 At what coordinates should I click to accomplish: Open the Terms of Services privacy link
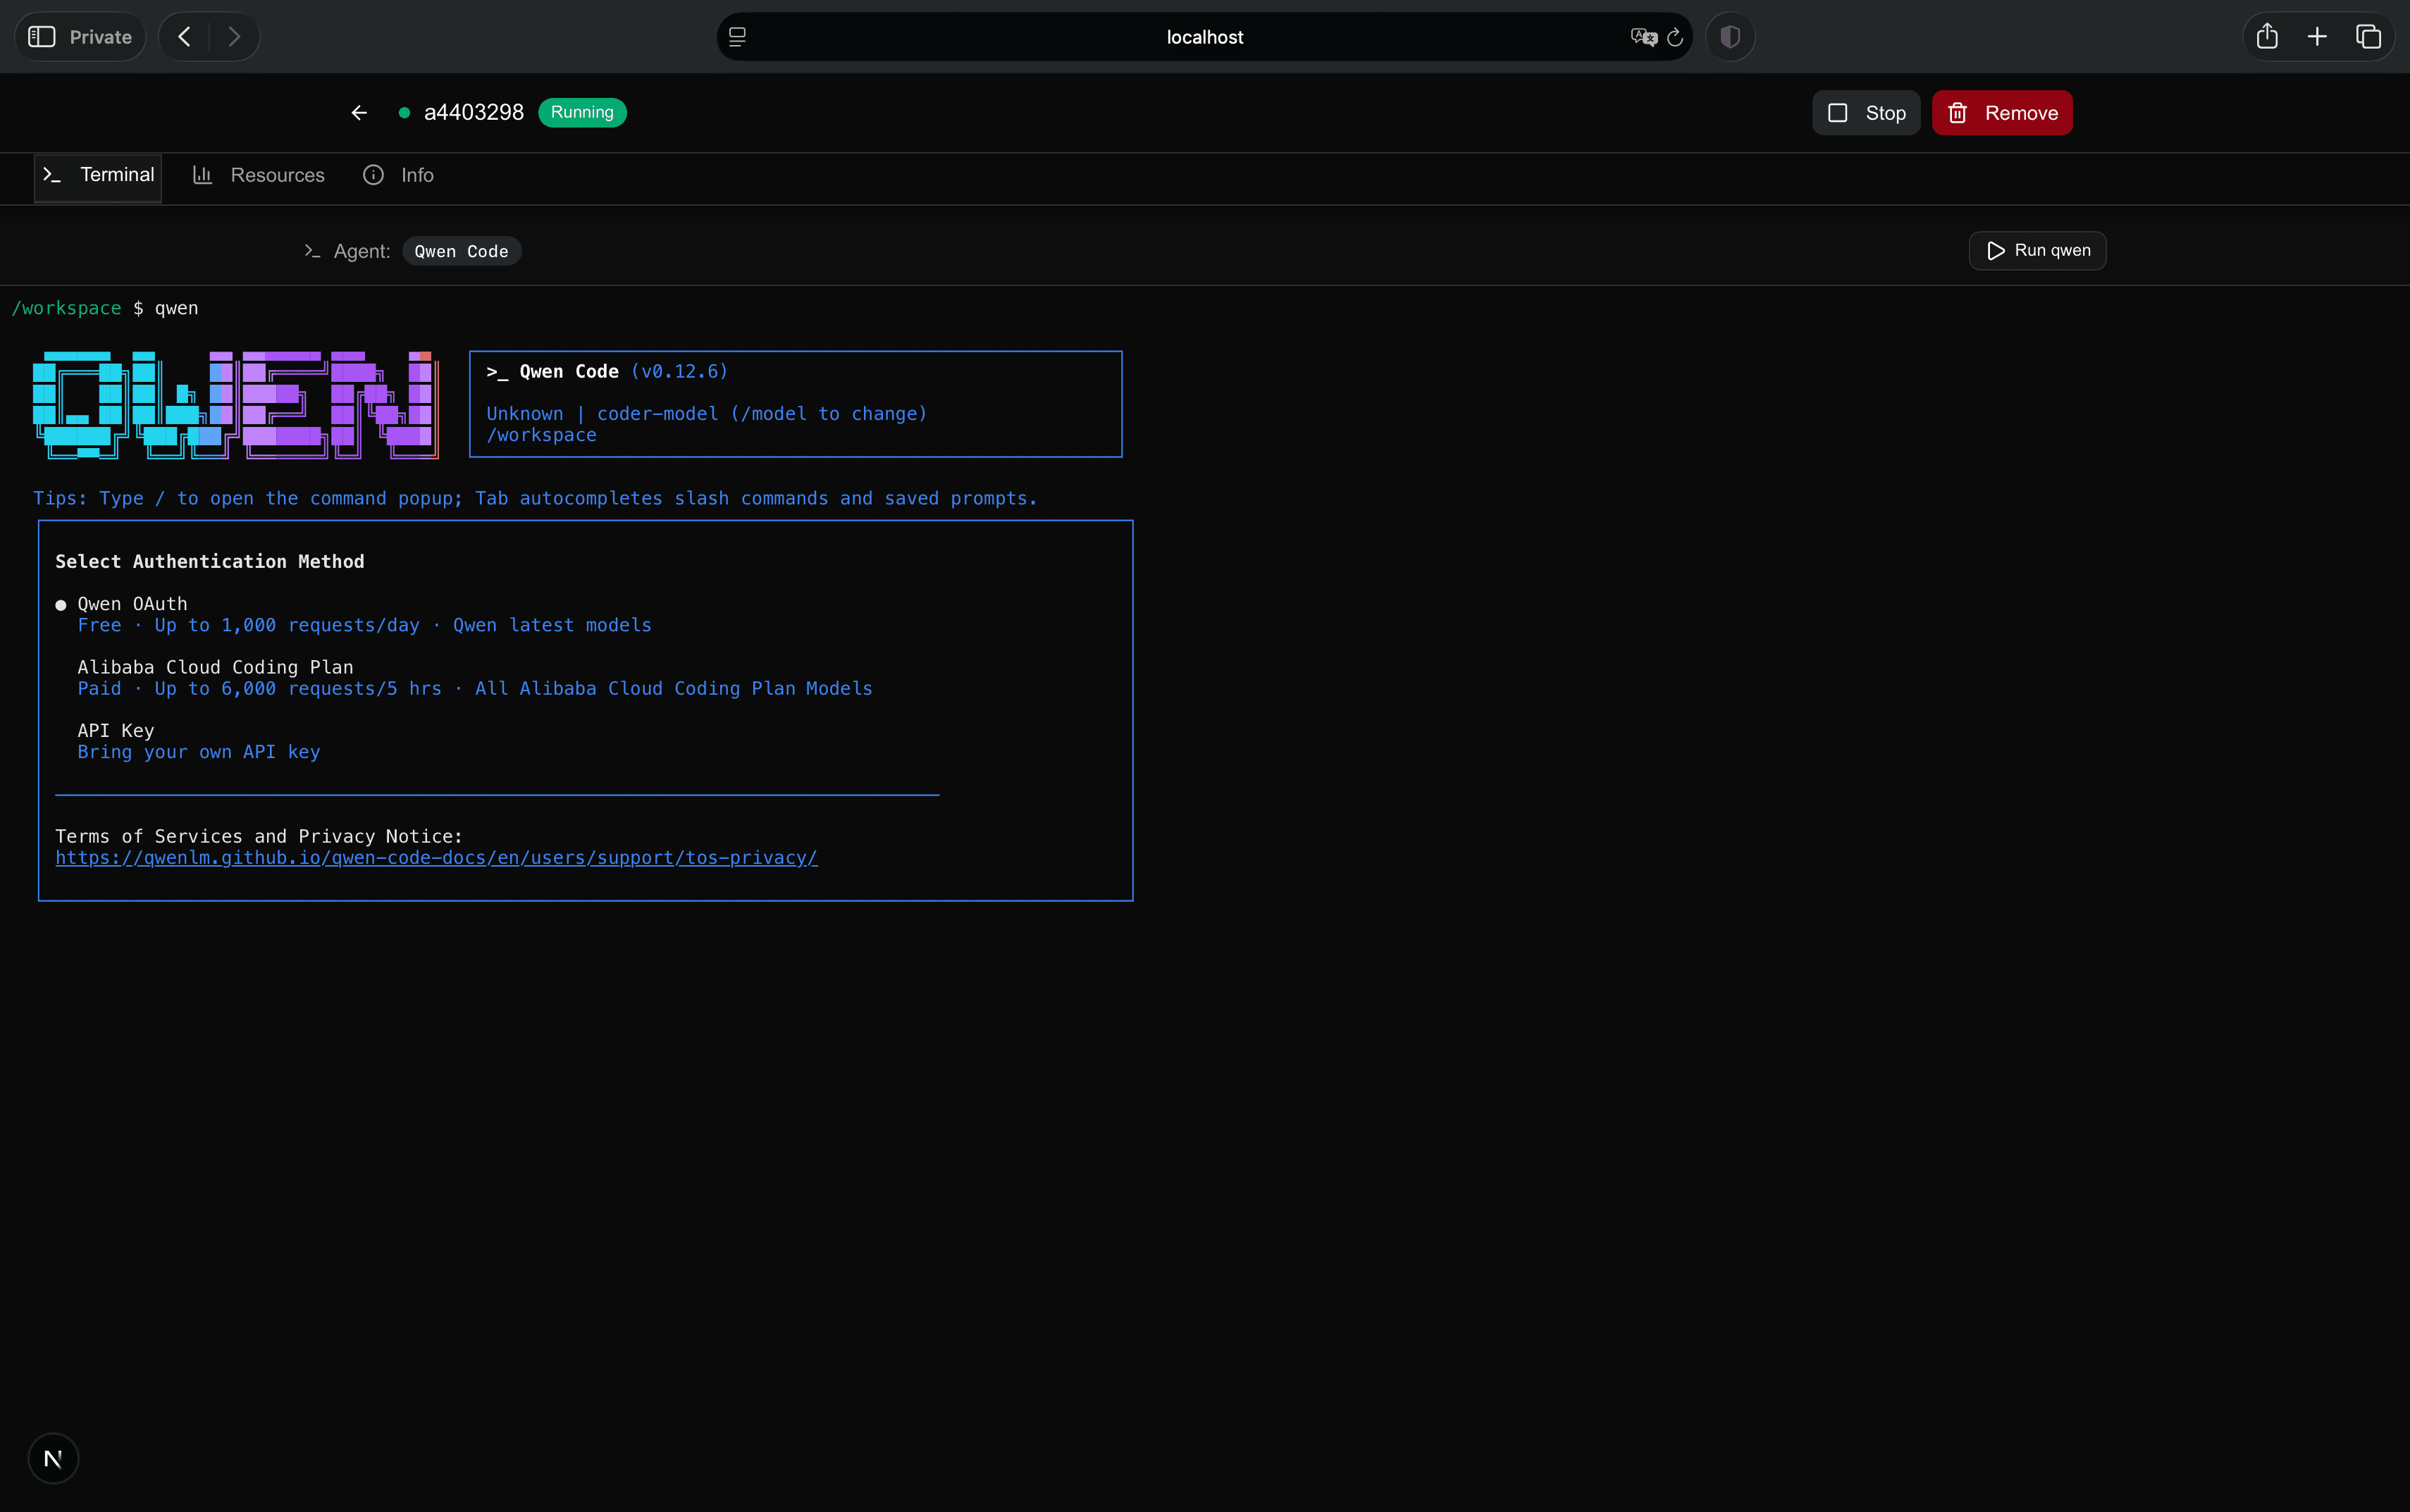436,858
